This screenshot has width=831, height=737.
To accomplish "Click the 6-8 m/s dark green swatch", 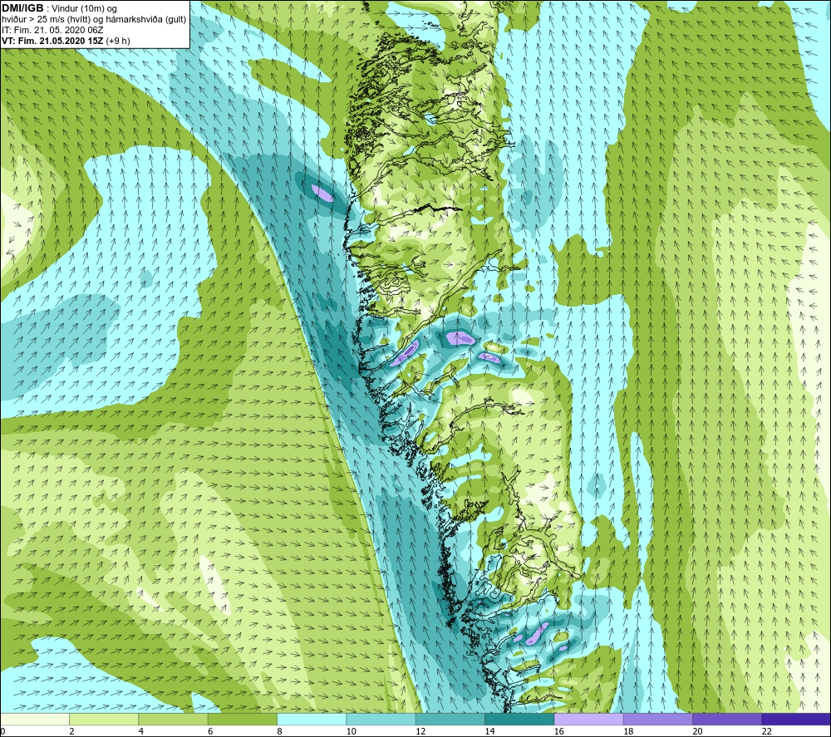I will [x=242, y=719].
